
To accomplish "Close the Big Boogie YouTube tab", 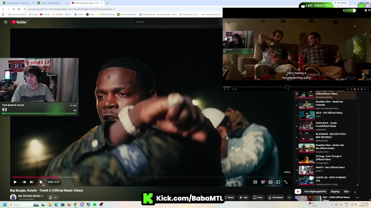I will (102, 3).
